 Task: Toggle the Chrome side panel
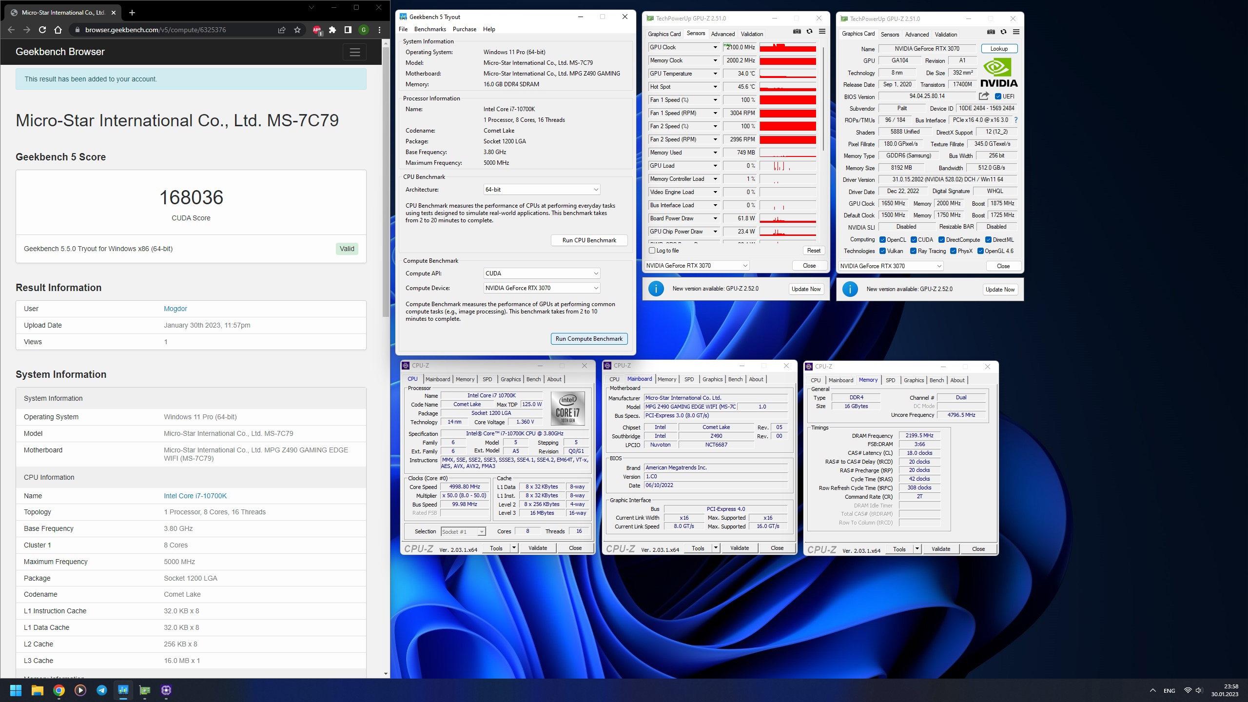(348, 30)
